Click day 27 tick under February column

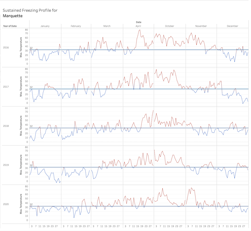click(88, 226)
